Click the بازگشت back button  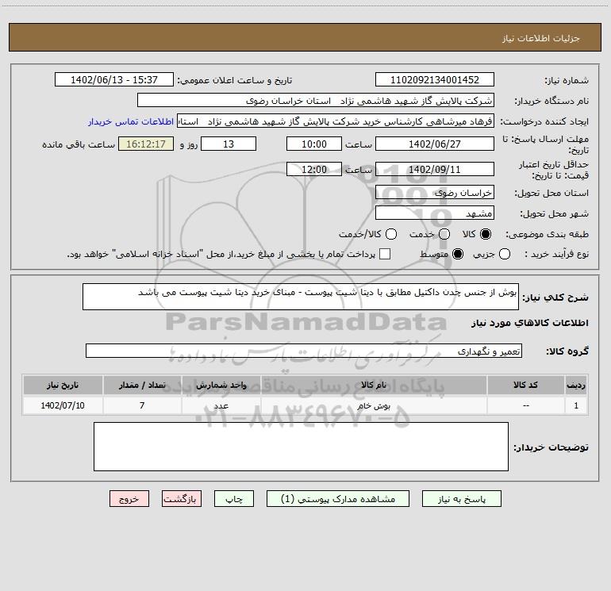(182, 499)
